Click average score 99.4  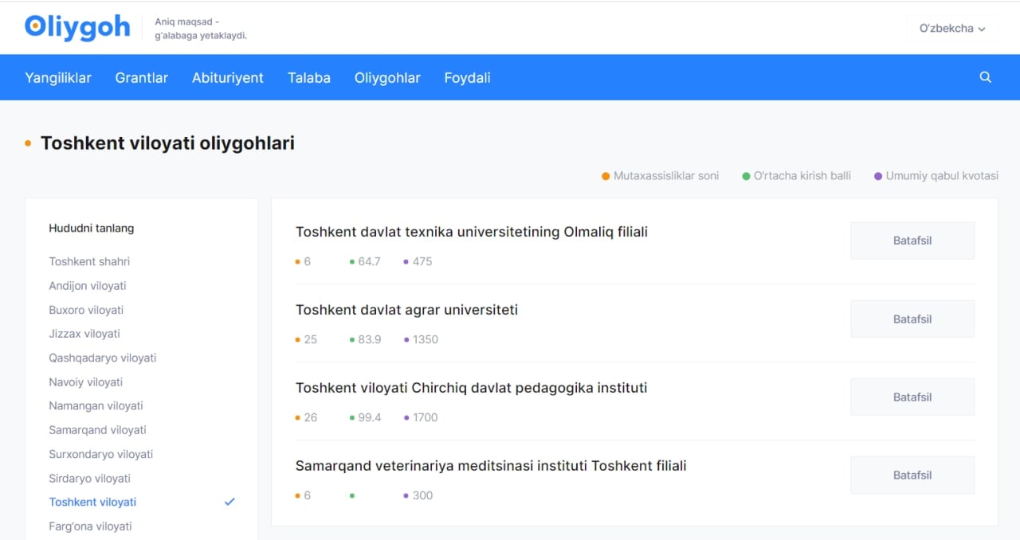coord(369,417)
